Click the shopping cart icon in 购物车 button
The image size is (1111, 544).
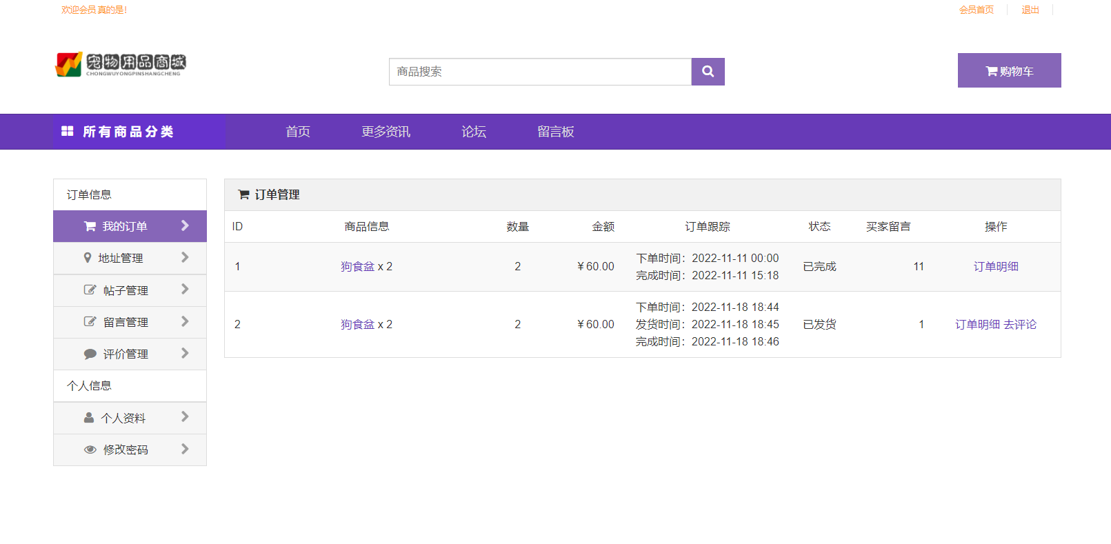[x=991, y=71]
